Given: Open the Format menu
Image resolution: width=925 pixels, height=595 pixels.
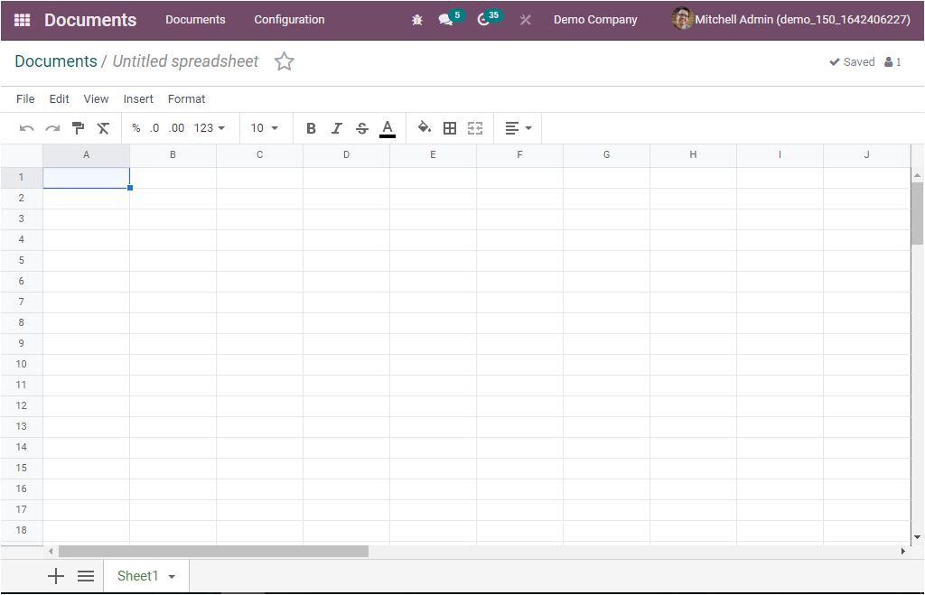Looking at the screenshot, I should (x=186, y=99).
